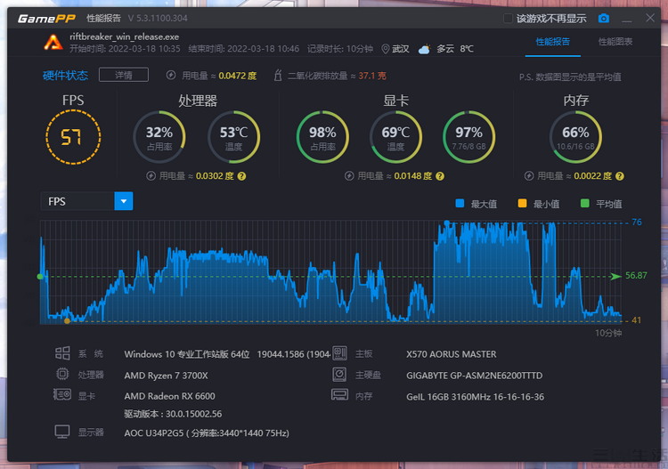668x469 pixels.
Task: Click the average FPS green marker dot
Action: click(x=40, y=277)
